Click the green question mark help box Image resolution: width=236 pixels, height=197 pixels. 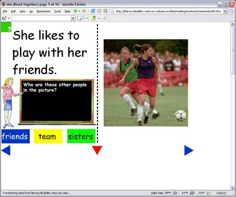pyautogui.click(x=6, y=27)
